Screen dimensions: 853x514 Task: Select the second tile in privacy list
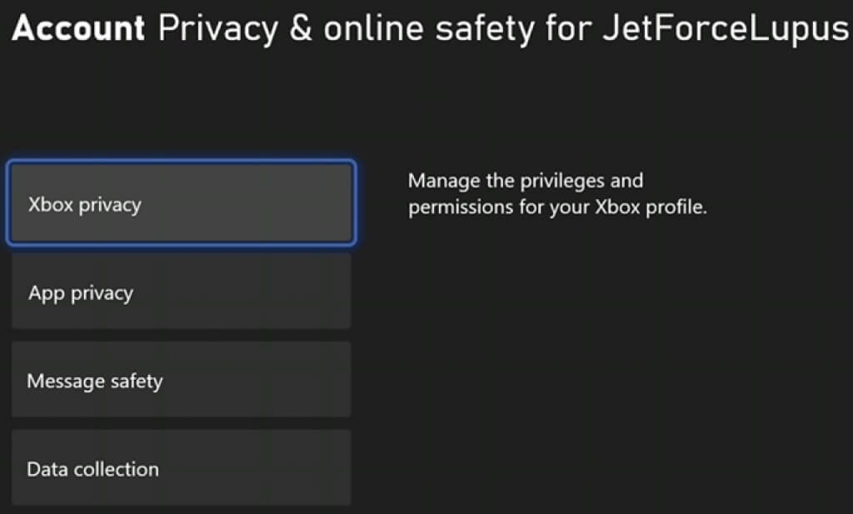[x=181, y=292]
